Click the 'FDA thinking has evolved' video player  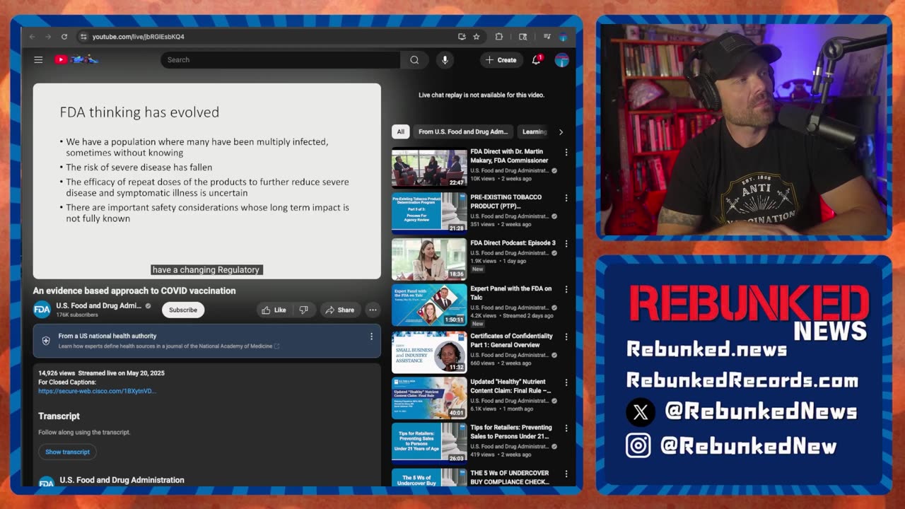207,181
